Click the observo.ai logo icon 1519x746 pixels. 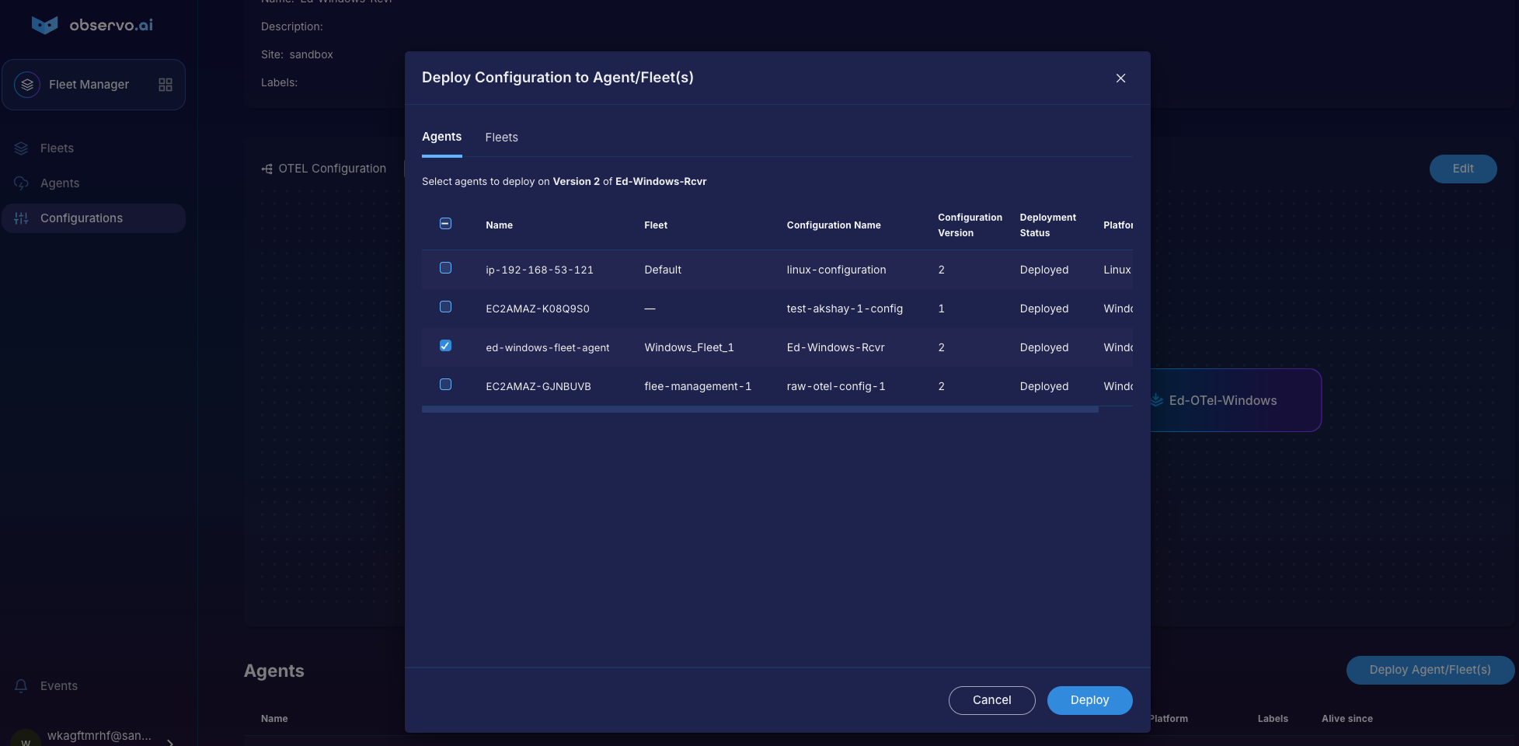tap(44, 25)
